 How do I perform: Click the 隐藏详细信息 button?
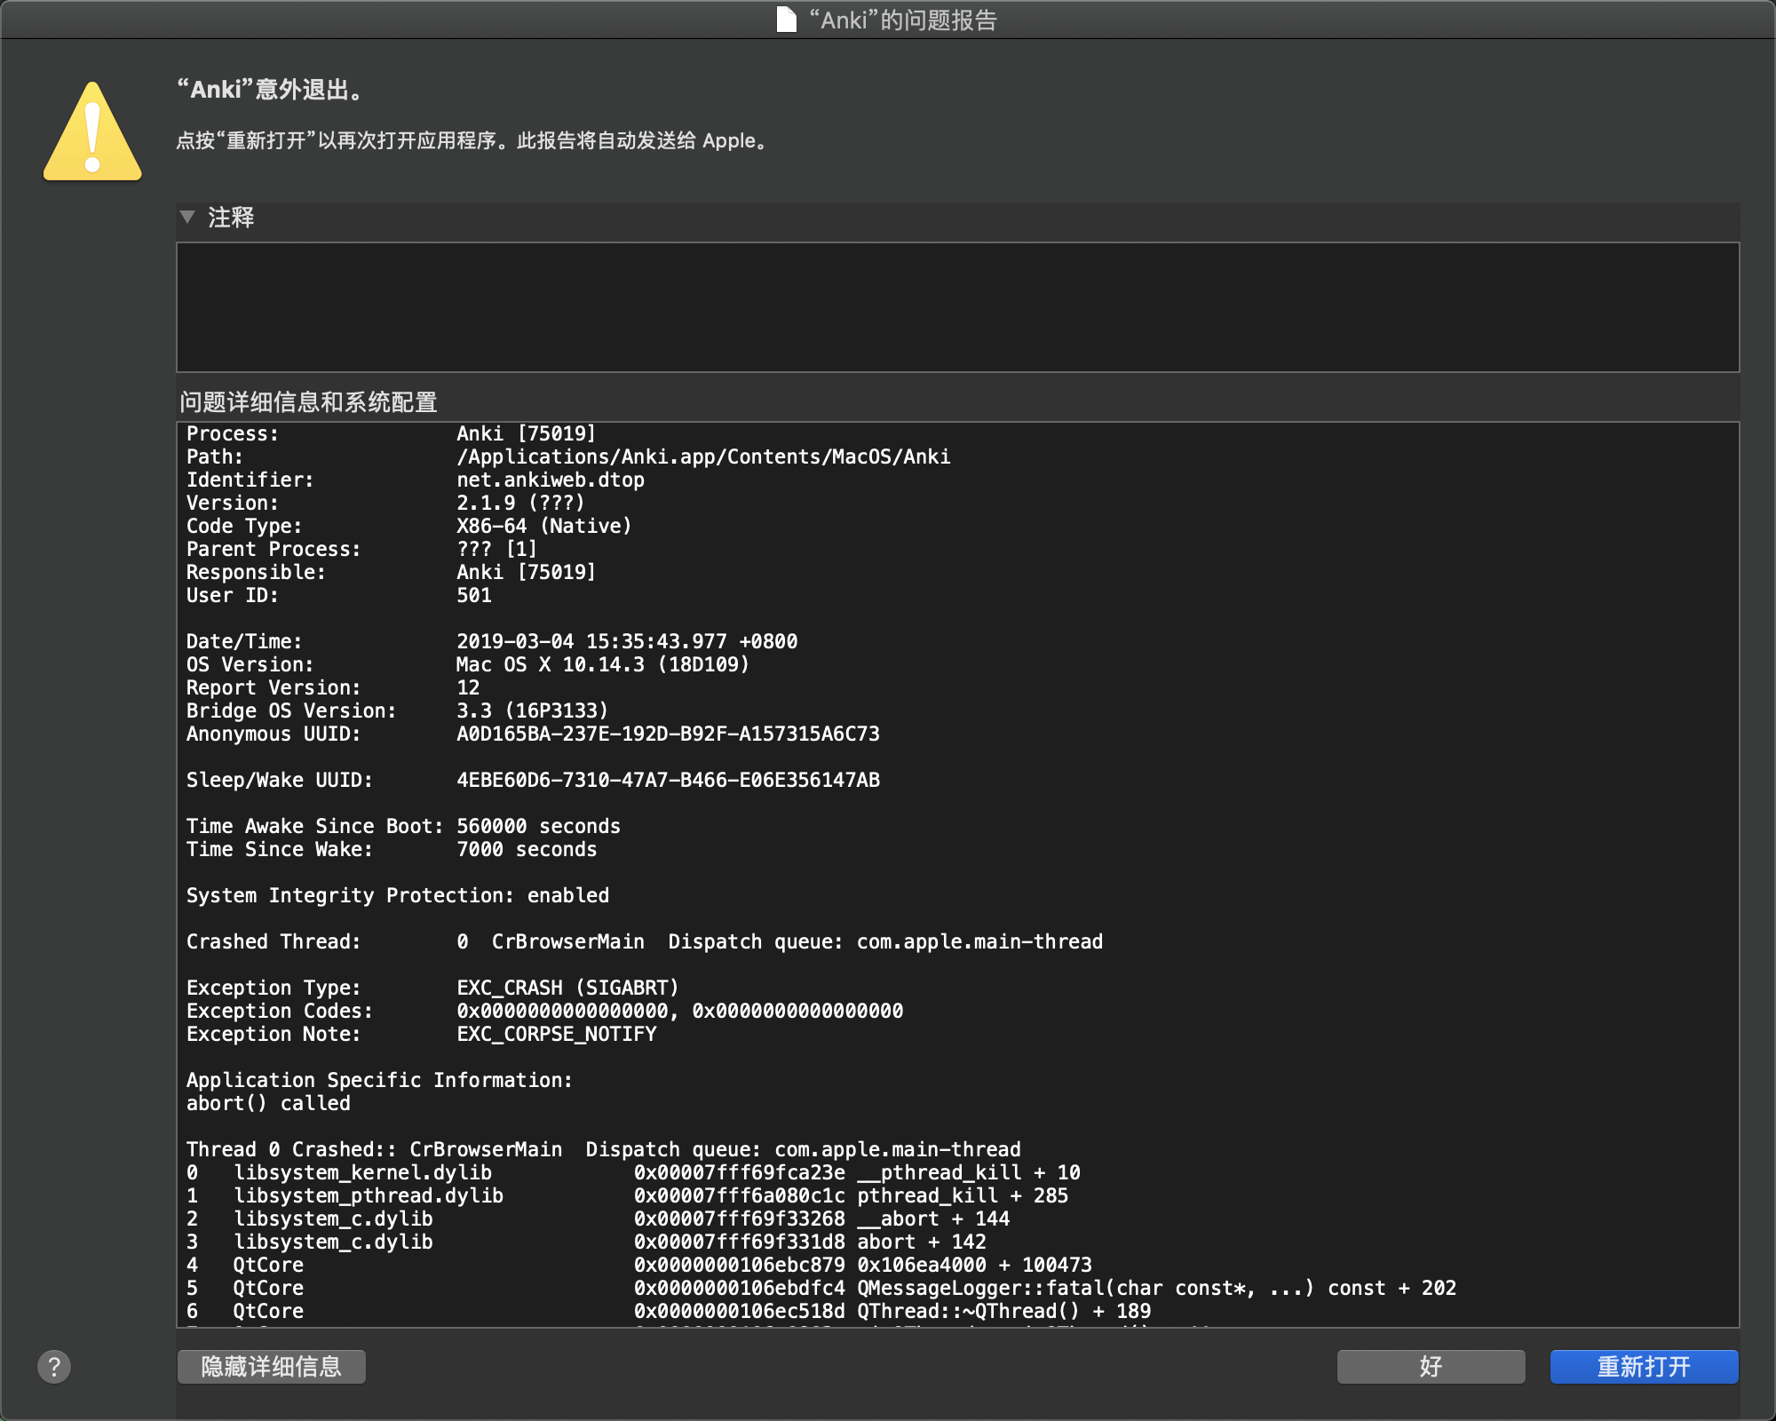[271, 1367]
